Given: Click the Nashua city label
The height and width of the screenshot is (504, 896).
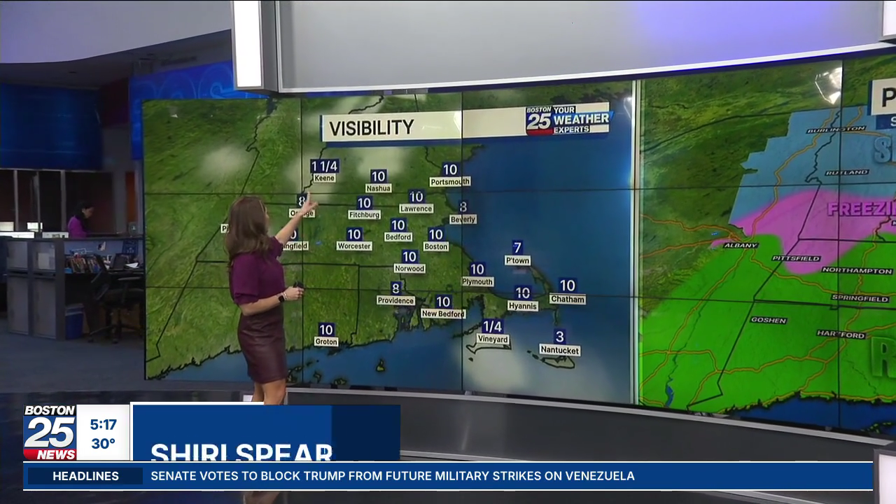Looking at the screenshot, I should [378, 188].
